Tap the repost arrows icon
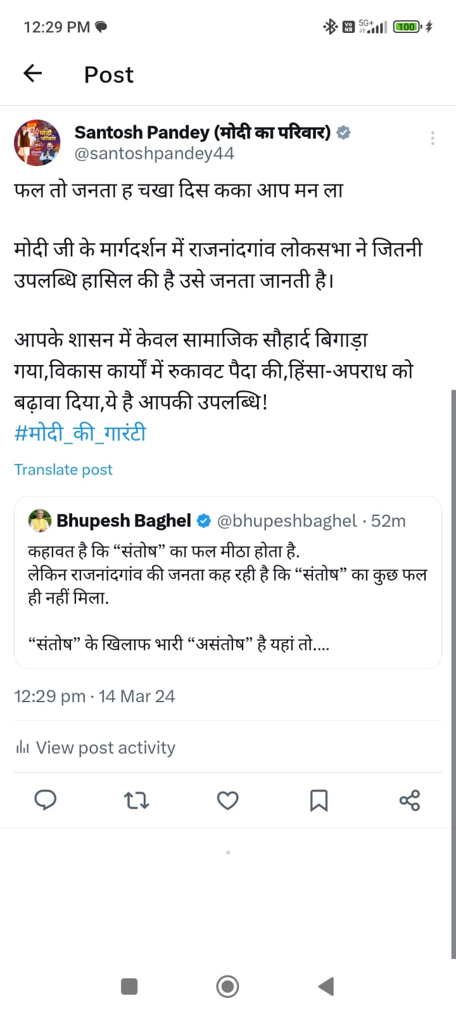 pyautogui.click(x=136, y=800)
